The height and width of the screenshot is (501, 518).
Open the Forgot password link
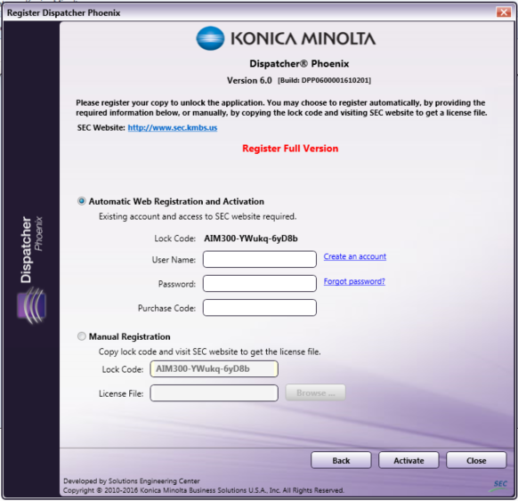tap(354, 281)
